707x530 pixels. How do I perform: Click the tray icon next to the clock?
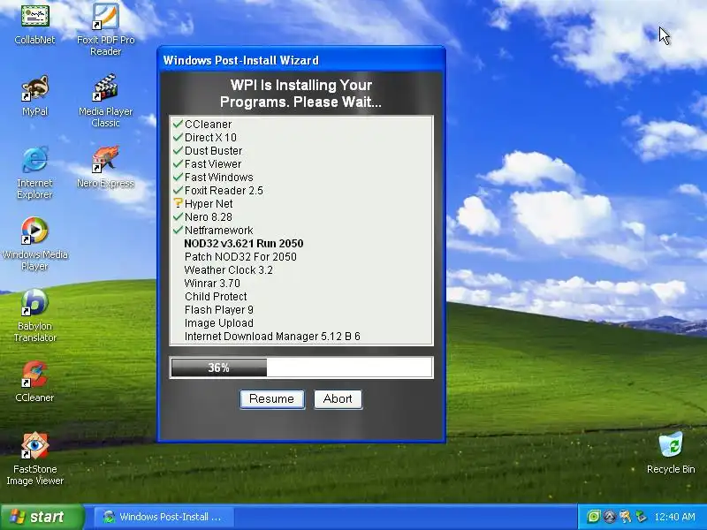click(641, 517)
